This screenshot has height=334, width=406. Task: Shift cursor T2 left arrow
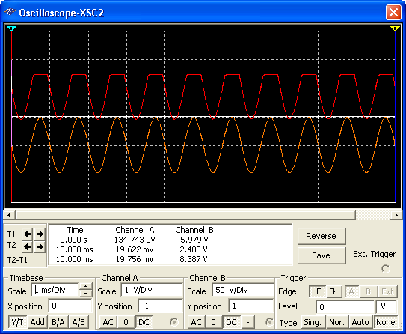[27, 246]
